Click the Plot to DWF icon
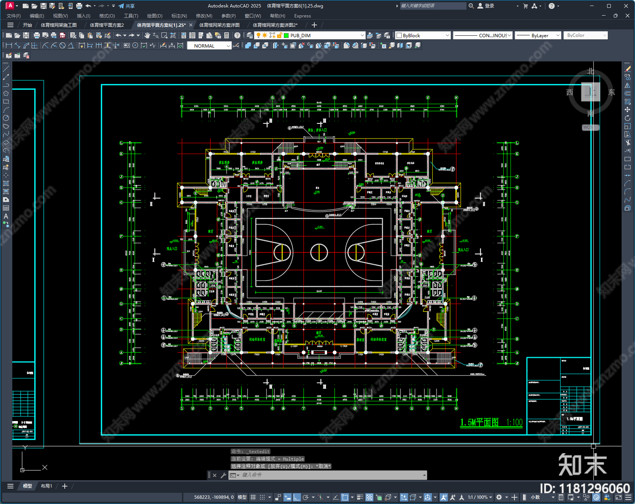 [62, 35]
